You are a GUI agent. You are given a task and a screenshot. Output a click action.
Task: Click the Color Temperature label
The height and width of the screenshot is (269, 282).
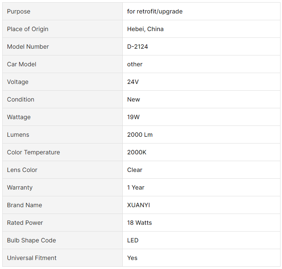pyautogui.click(x=33, y=152)
